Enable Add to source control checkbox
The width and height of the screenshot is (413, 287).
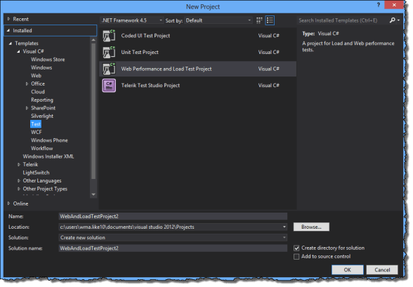click(x=296, y=257)
